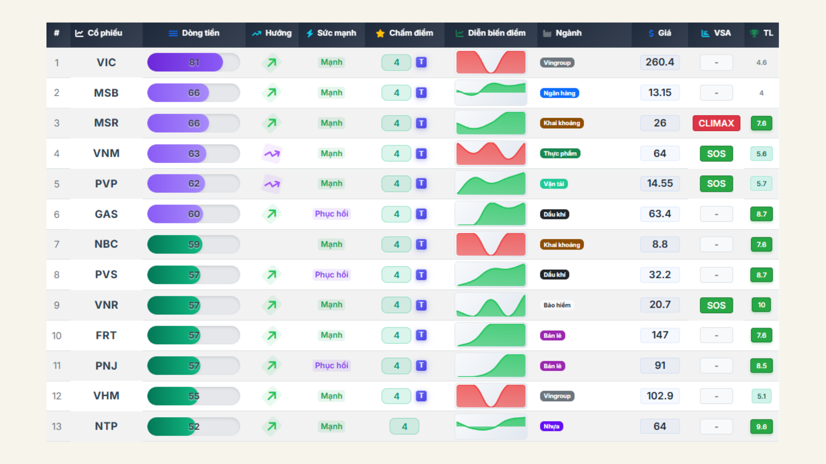826x464 pixels.
Task: Click the star icon in Chấm điểm header
Action: tap(380, 34)
